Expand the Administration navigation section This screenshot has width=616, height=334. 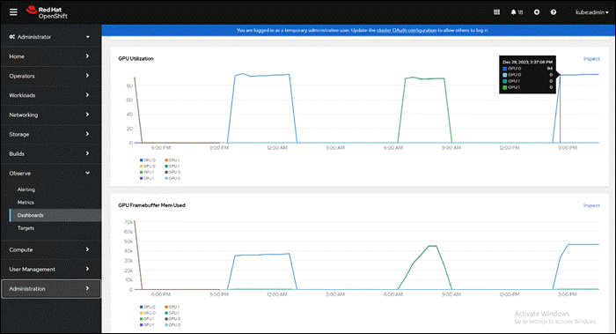click(51, 289)
